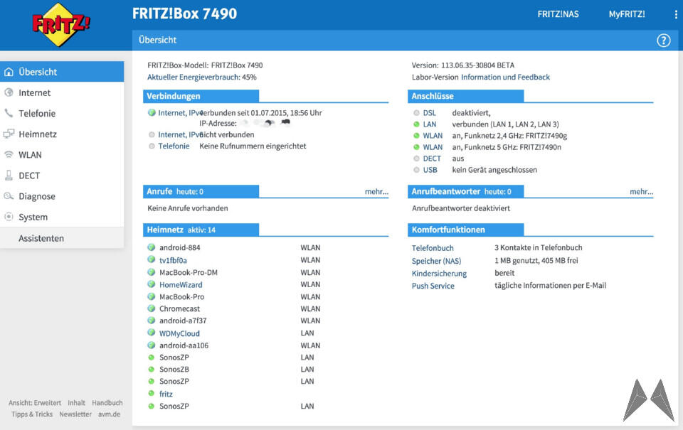Click the grey status dot beside USB
Image resolution: width=683 pixels, height=430 pixels.
click(x=416, y=170)
